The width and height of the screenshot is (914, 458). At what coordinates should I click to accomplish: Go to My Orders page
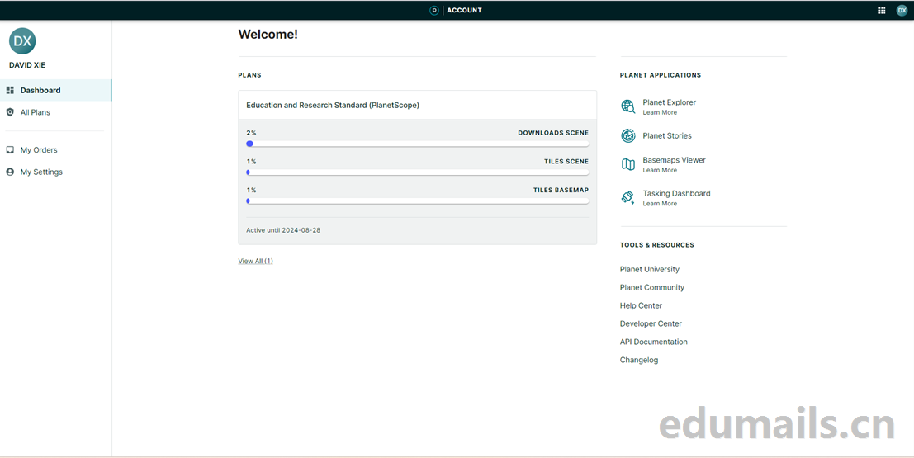39,150
